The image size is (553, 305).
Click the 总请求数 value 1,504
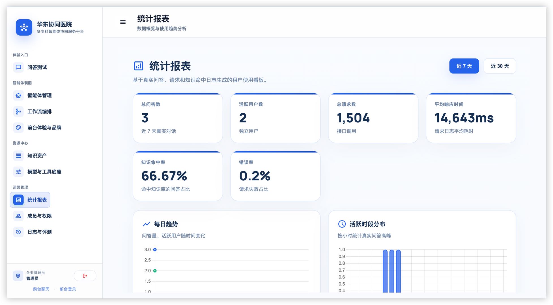[x=353, y=118]
